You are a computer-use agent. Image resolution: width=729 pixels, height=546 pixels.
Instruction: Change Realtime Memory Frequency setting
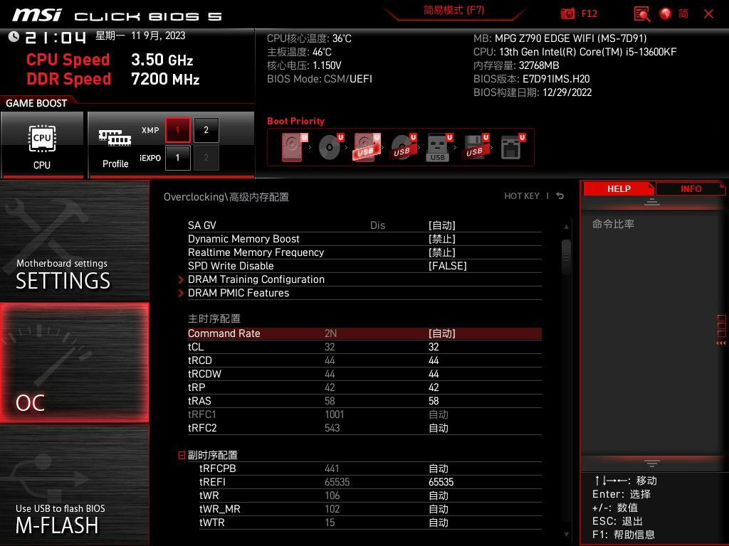[441, 252]
